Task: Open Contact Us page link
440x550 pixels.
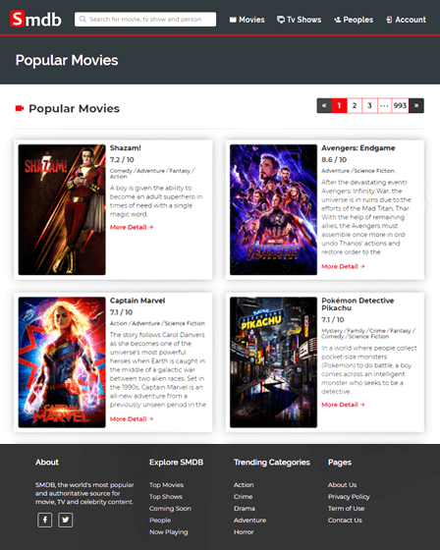Action: pos(345,521)
